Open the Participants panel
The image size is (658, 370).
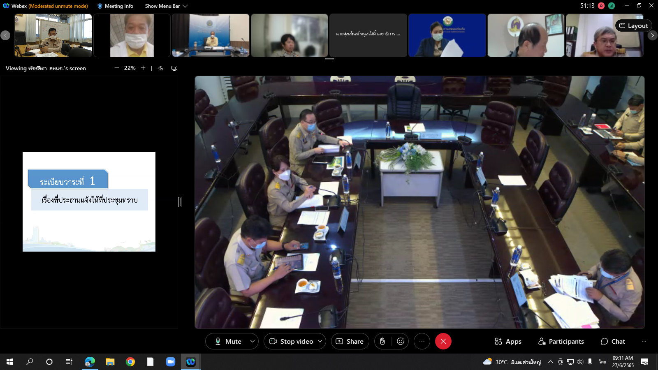[561, 341]
